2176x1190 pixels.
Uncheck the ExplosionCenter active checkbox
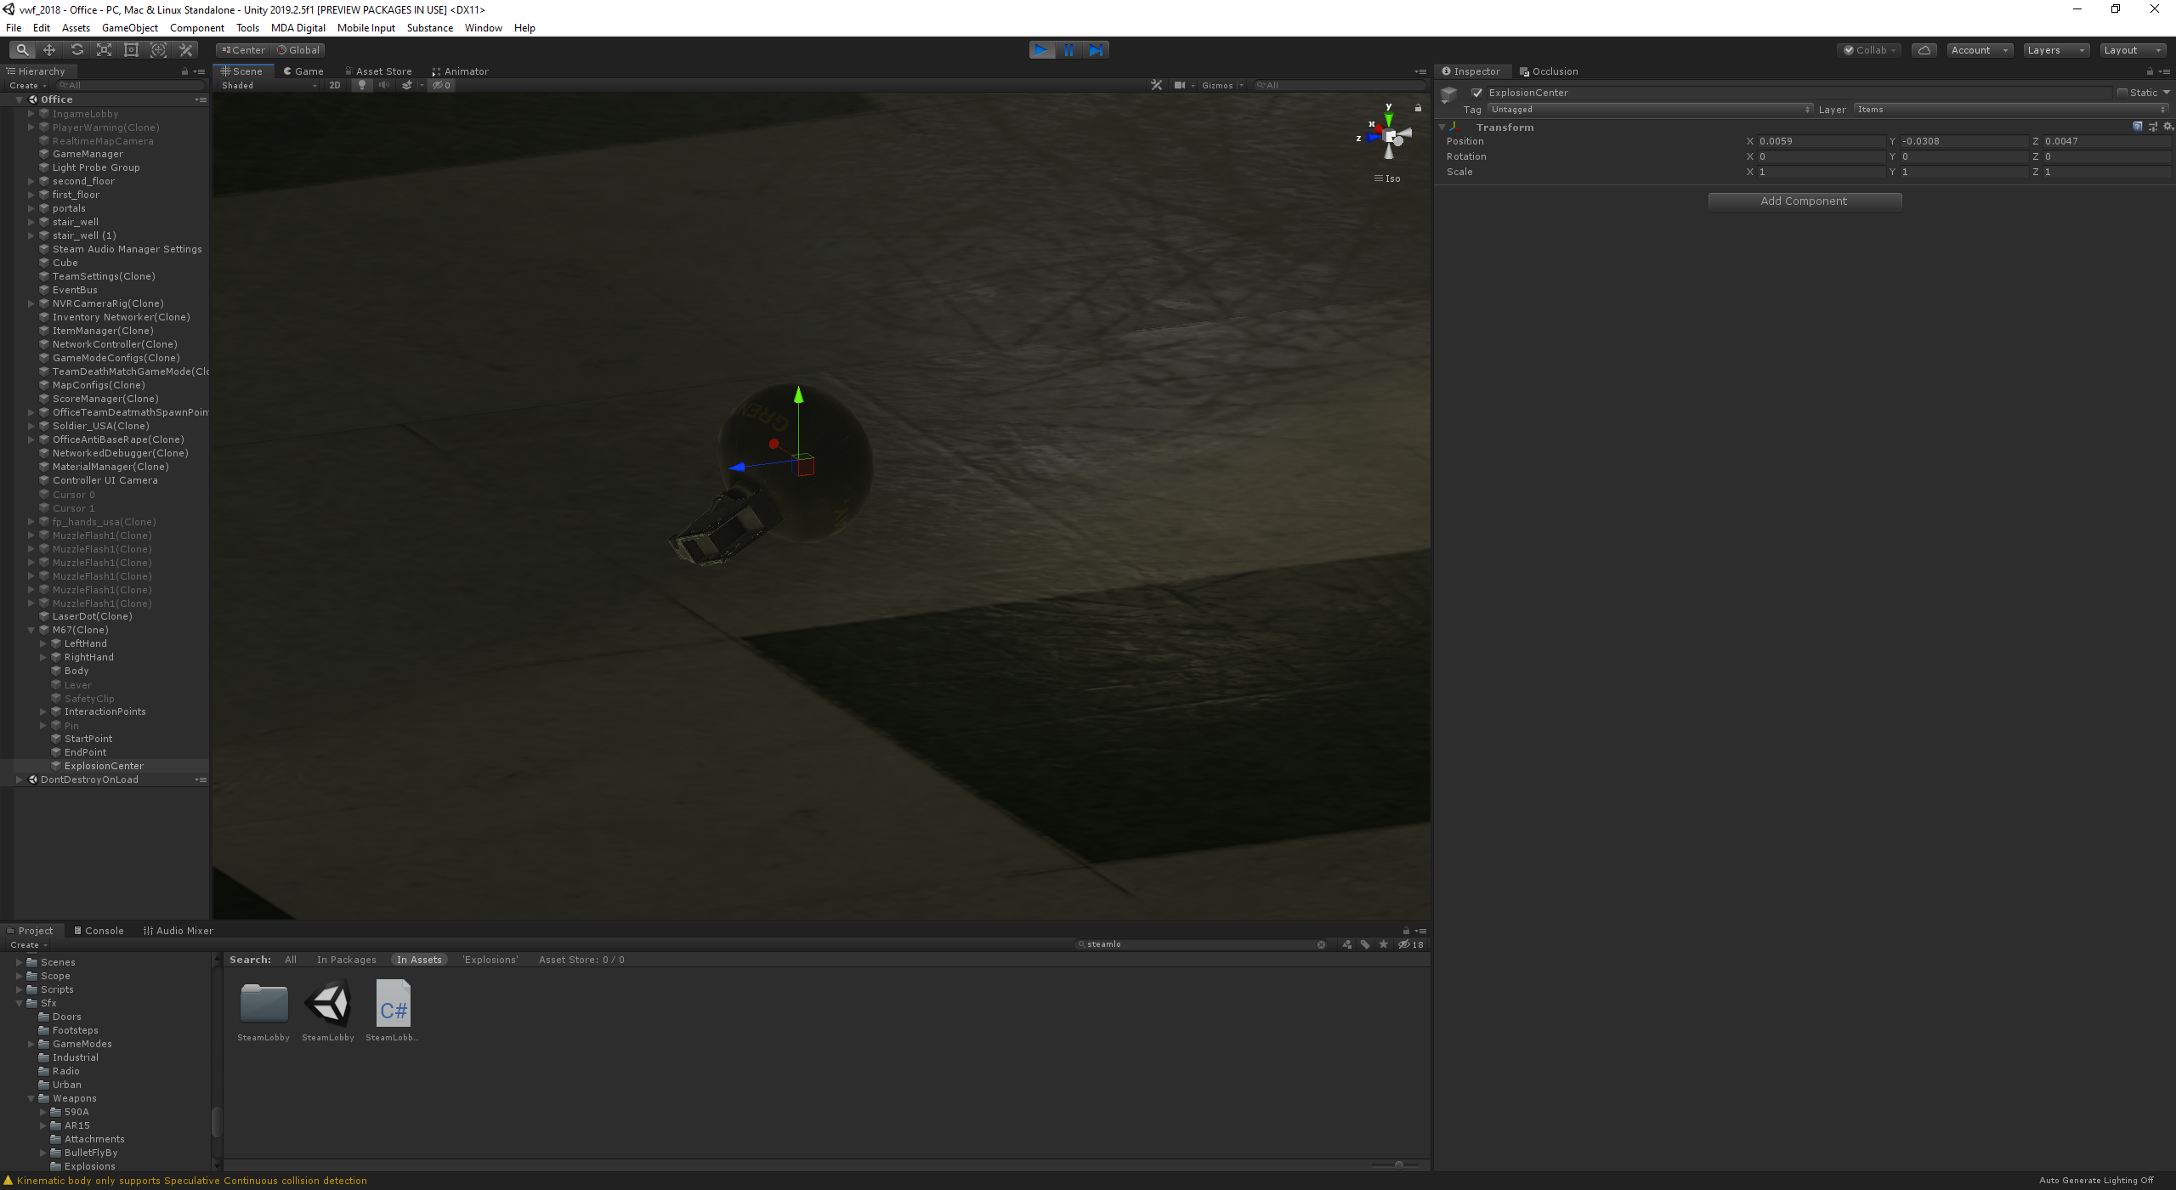click(x=1477, y=92)
